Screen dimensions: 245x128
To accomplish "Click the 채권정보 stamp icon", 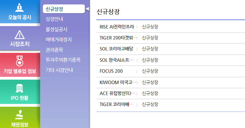I will pyautogui.click(x=20, y=115).
